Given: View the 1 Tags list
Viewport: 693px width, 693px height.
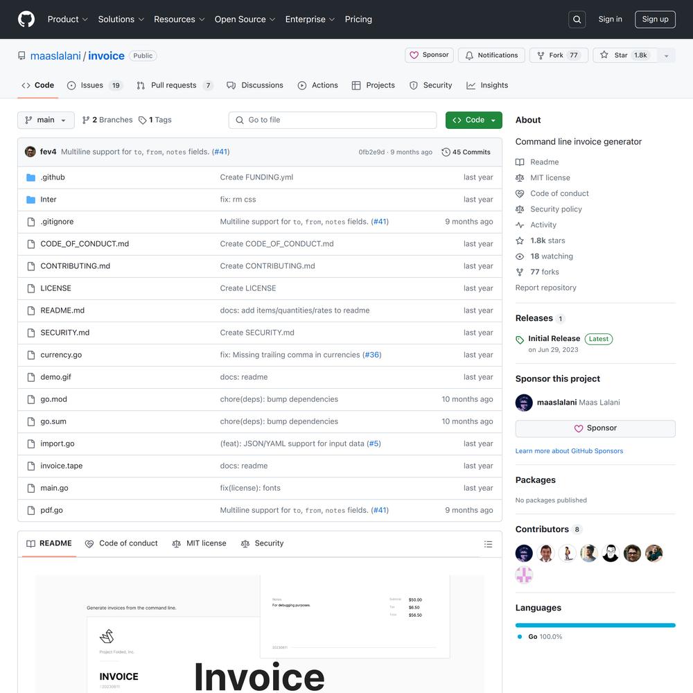Looking at the screenshot, I should pos(155,120).
